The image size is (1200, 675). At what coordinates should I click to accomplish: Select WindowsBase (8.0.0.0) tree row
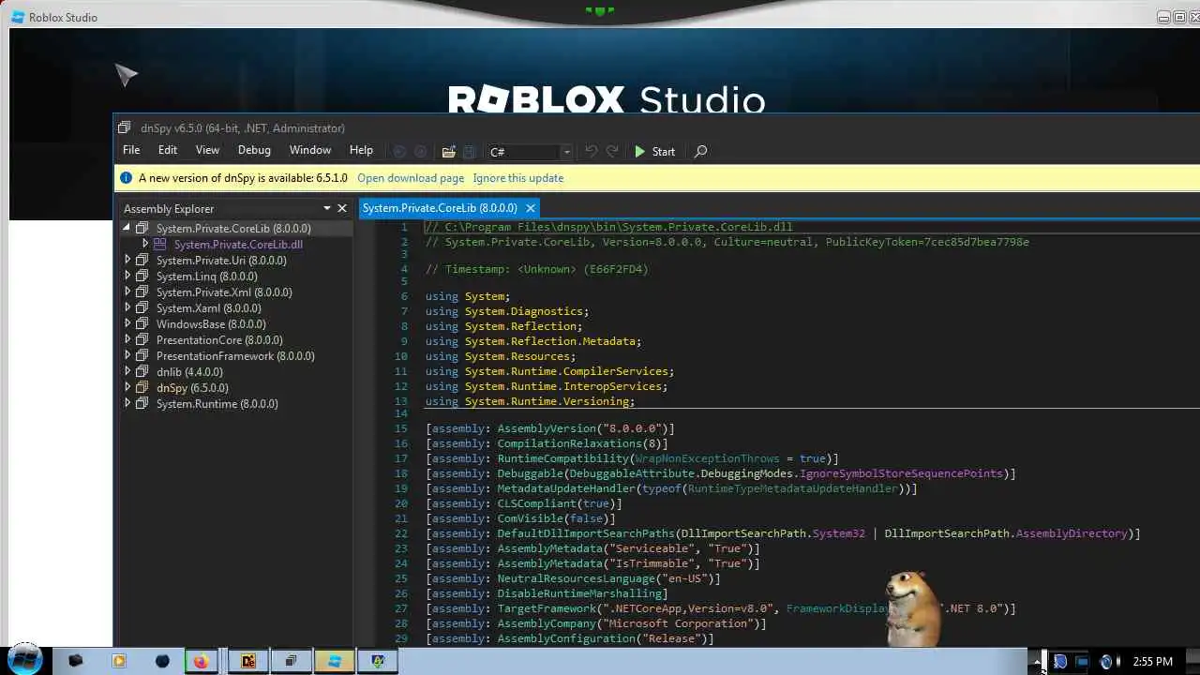[x=211, y=323]
